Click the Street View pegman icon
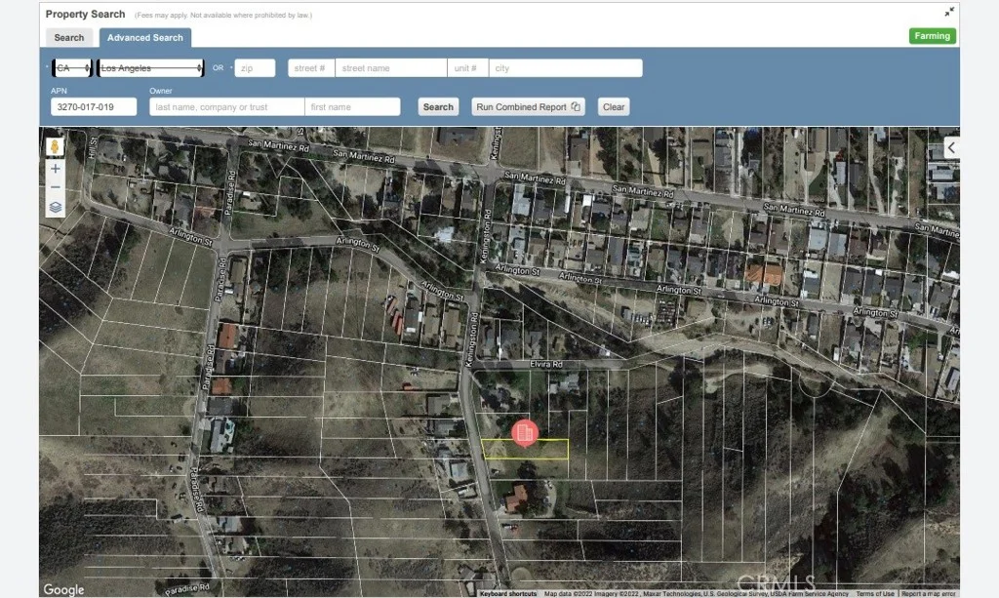Image resolution: width=999 pixels, height=598 pixels. click(x=55, y=146)
